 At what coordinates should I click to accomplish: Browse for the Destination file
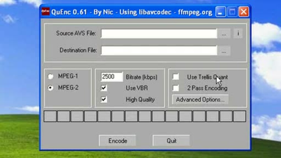[x=224, y=51]
